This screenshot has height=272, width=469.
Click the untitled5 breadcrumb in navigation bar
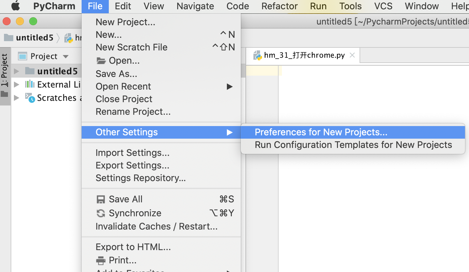(x=34, y=37)
